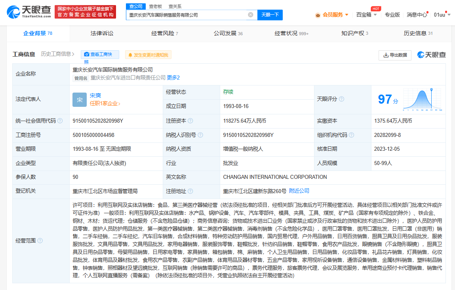Viewport: 455px width, 290px height.
Task: Switch to the 法律诉讼 tab
Action: click(102, 33)
